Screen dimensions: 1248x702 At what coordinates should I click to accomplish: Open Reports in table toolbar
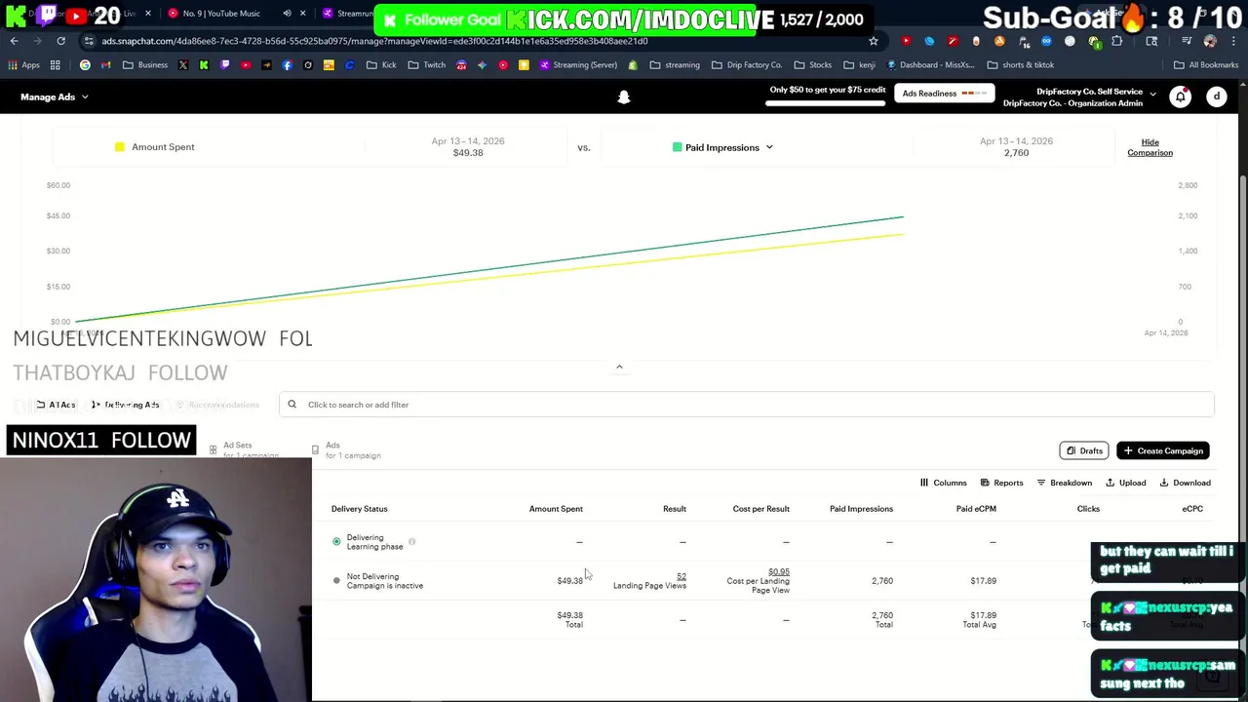point(1001,483)
